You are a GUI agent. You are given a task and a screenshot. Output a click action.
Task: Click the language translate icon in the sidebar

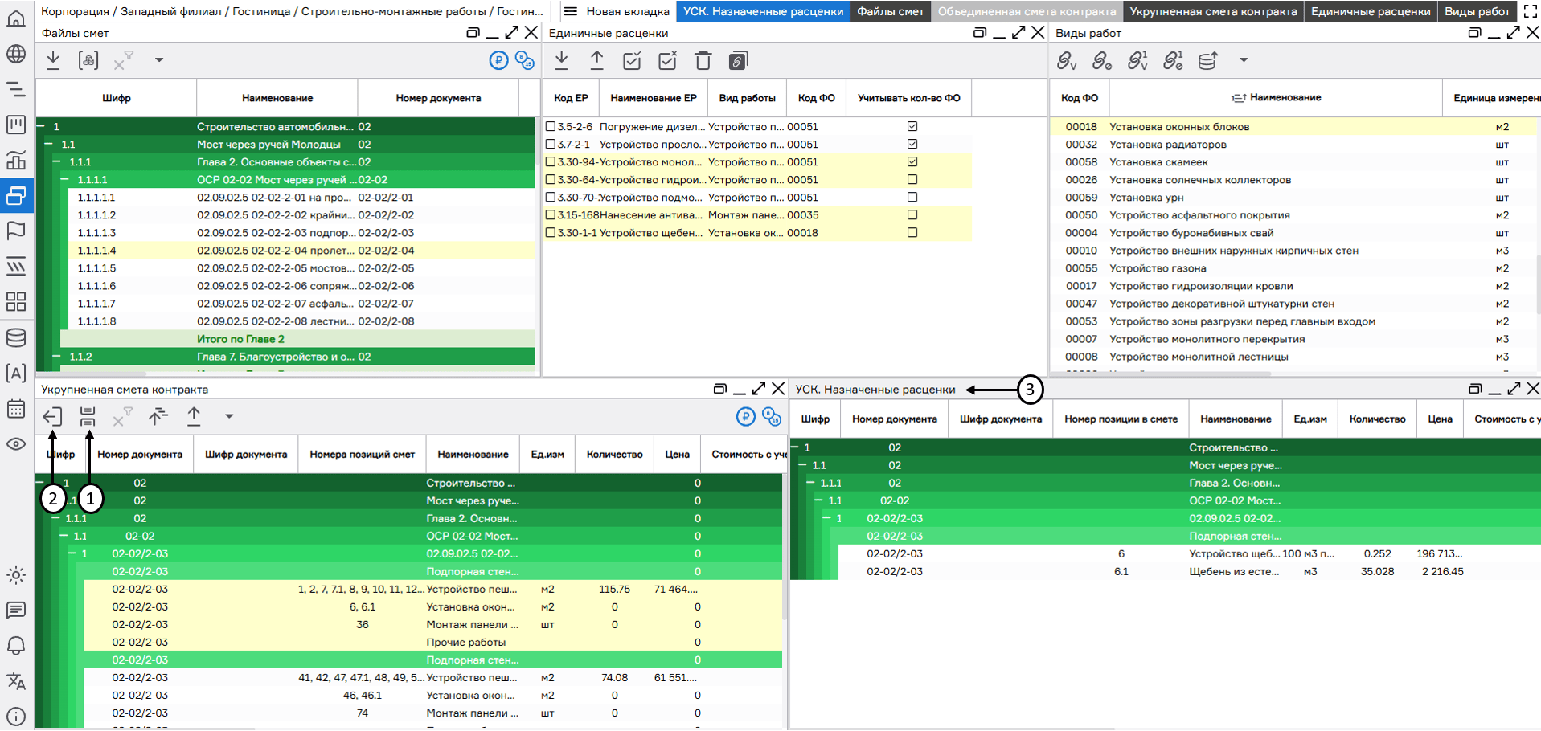point(16,681)
